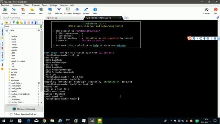Collapse the sidebar with double-arrow icon
This screenshot has width=220, height=124.
tap(2, 24)
